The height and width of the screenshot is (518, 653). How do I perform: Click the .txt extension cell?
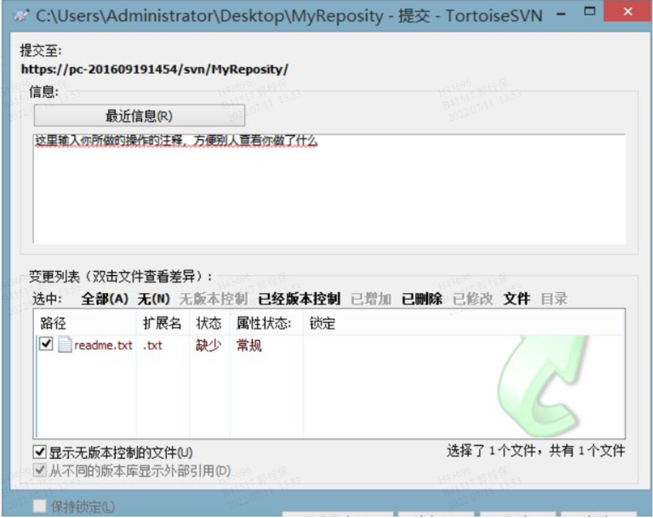point(152,345)
